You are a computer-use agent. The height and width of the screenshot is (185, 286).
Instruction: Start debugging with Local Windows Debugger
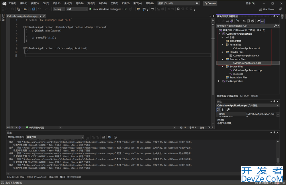tap(105, 9)
